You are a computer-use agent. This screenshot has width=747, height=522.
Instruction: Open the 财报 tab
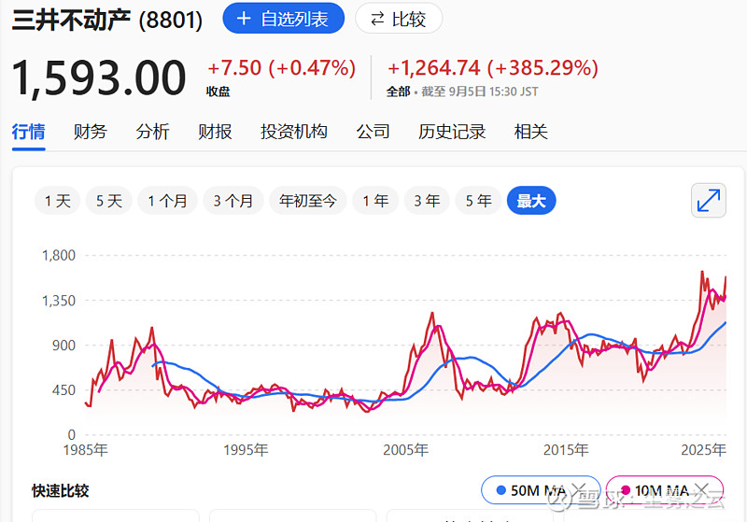pyautogui.click(x=215, y=132)
